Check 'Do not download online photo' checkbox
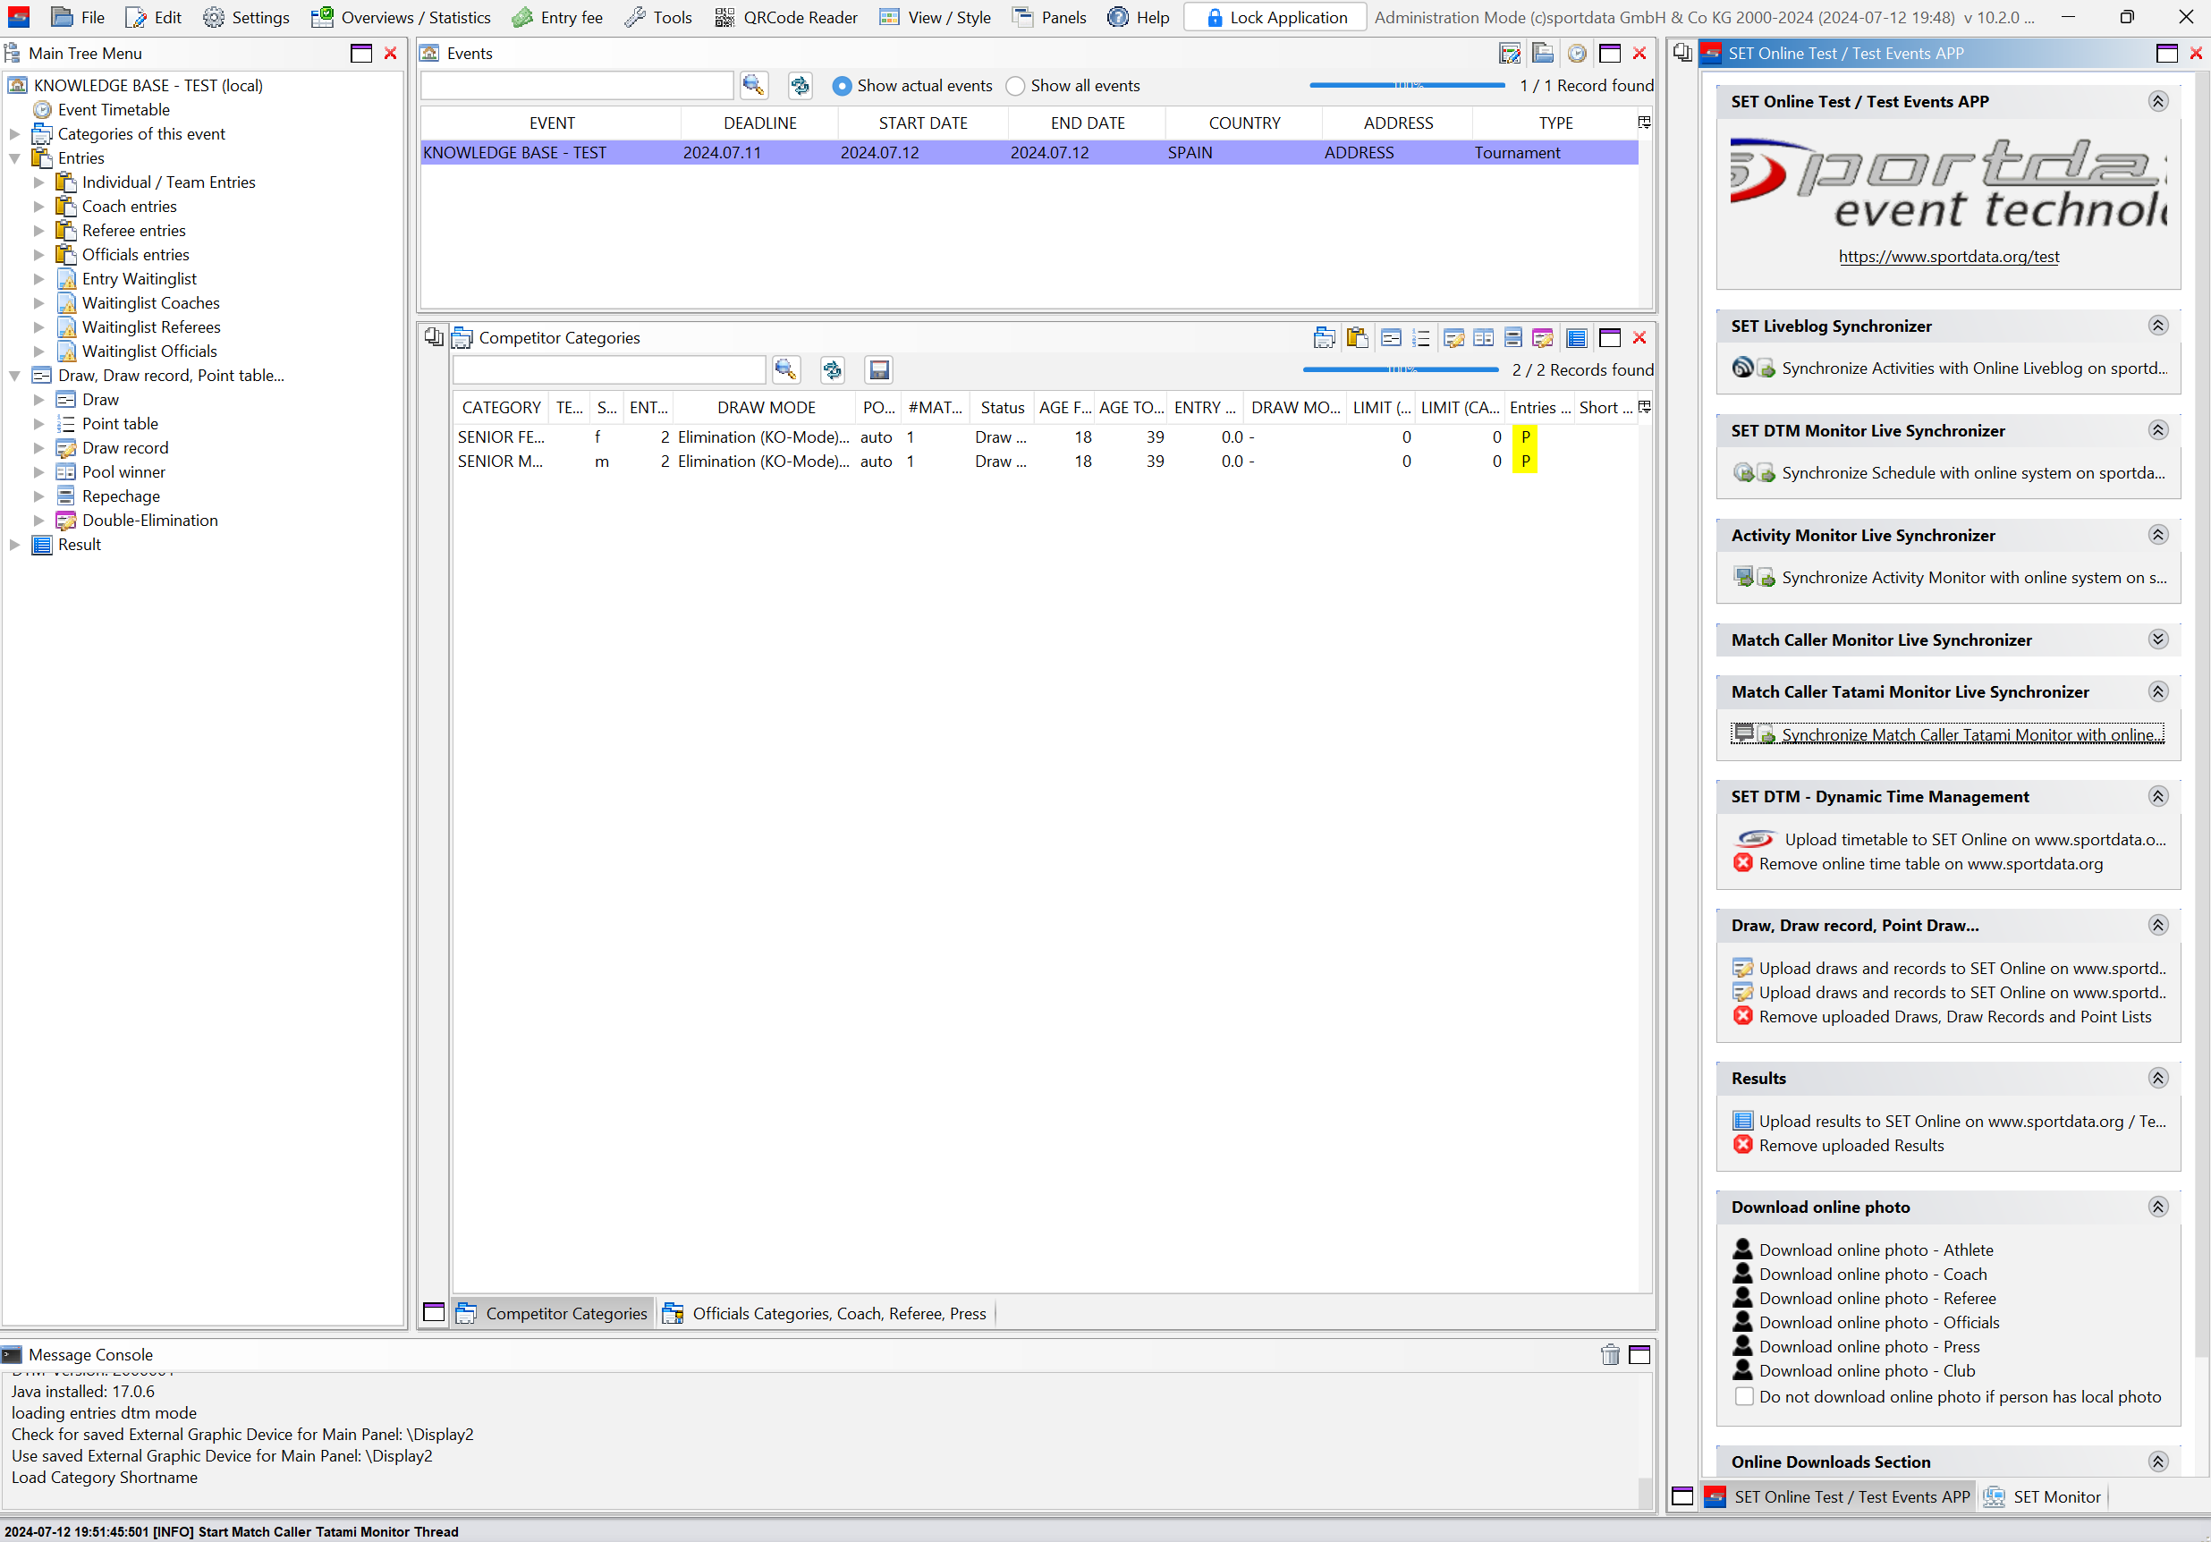The height and width of the screenshot is (1542, 2211). pyautogui.click(x=1744, y=1396)
